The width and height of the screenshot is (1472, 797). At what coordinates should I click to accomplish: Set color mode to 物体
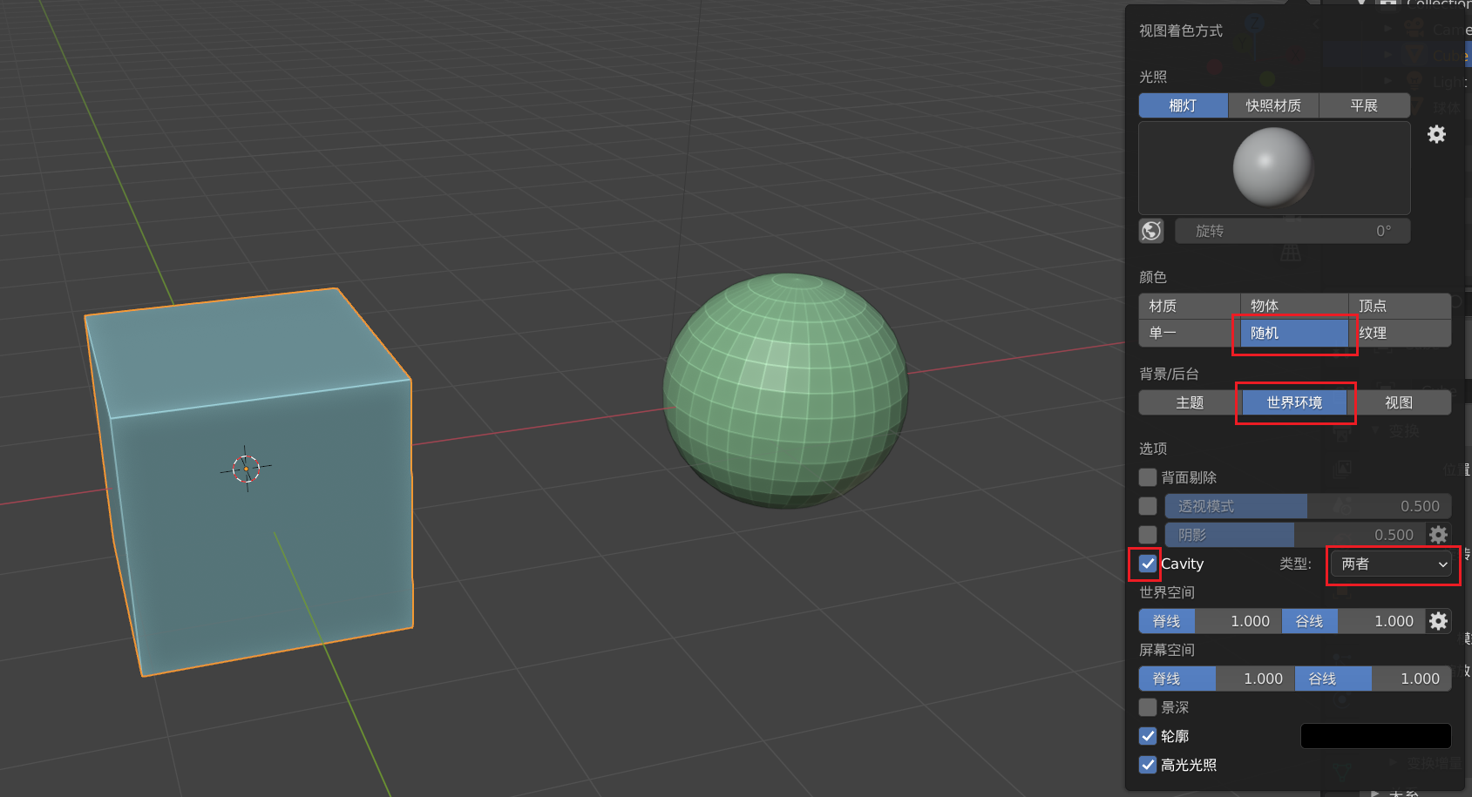tap(1294, 306)
